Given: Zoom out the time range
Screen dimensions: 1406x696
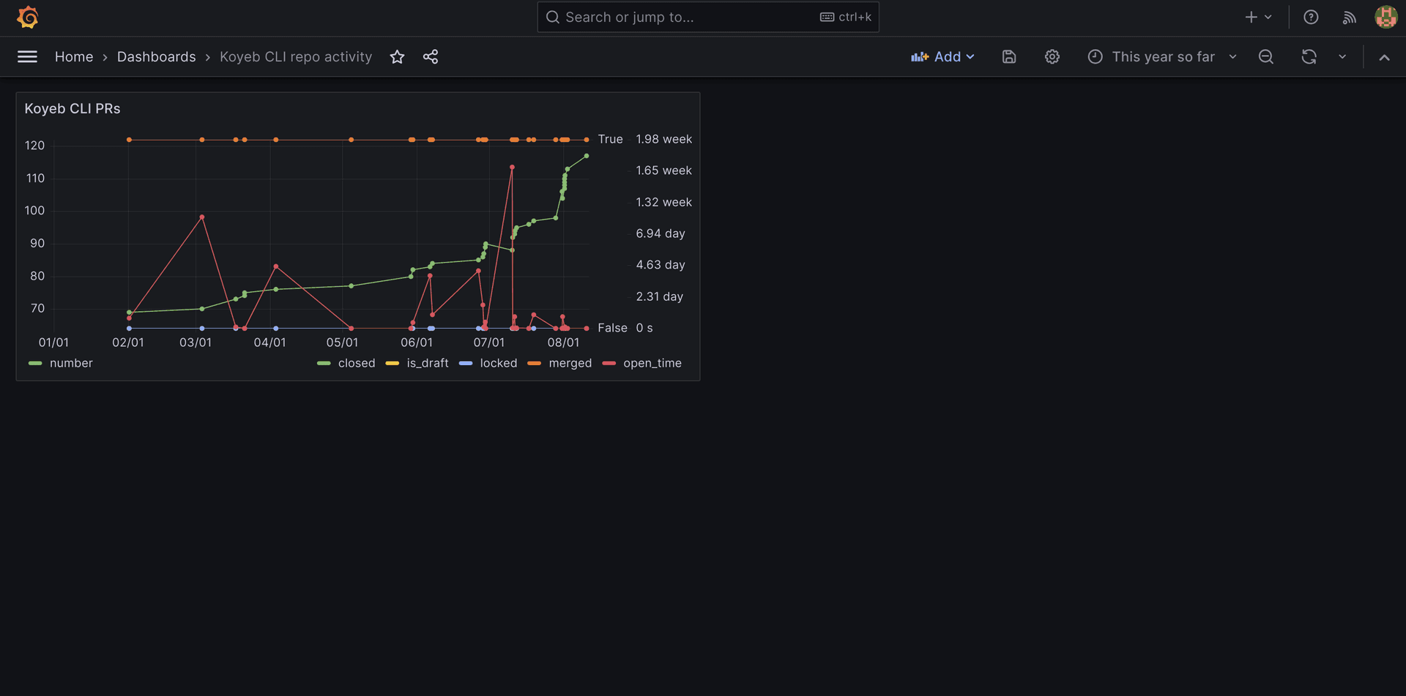Looking at the screenshot, I should (x=1265, y=56).
